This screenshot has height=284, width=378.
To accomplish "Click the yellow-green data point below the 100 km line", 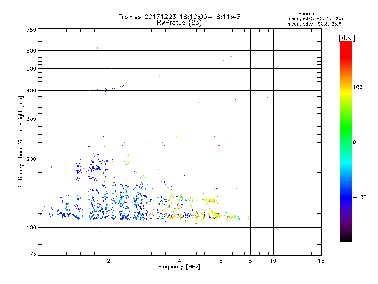I will pyautogui.click(x=99, y=231).
